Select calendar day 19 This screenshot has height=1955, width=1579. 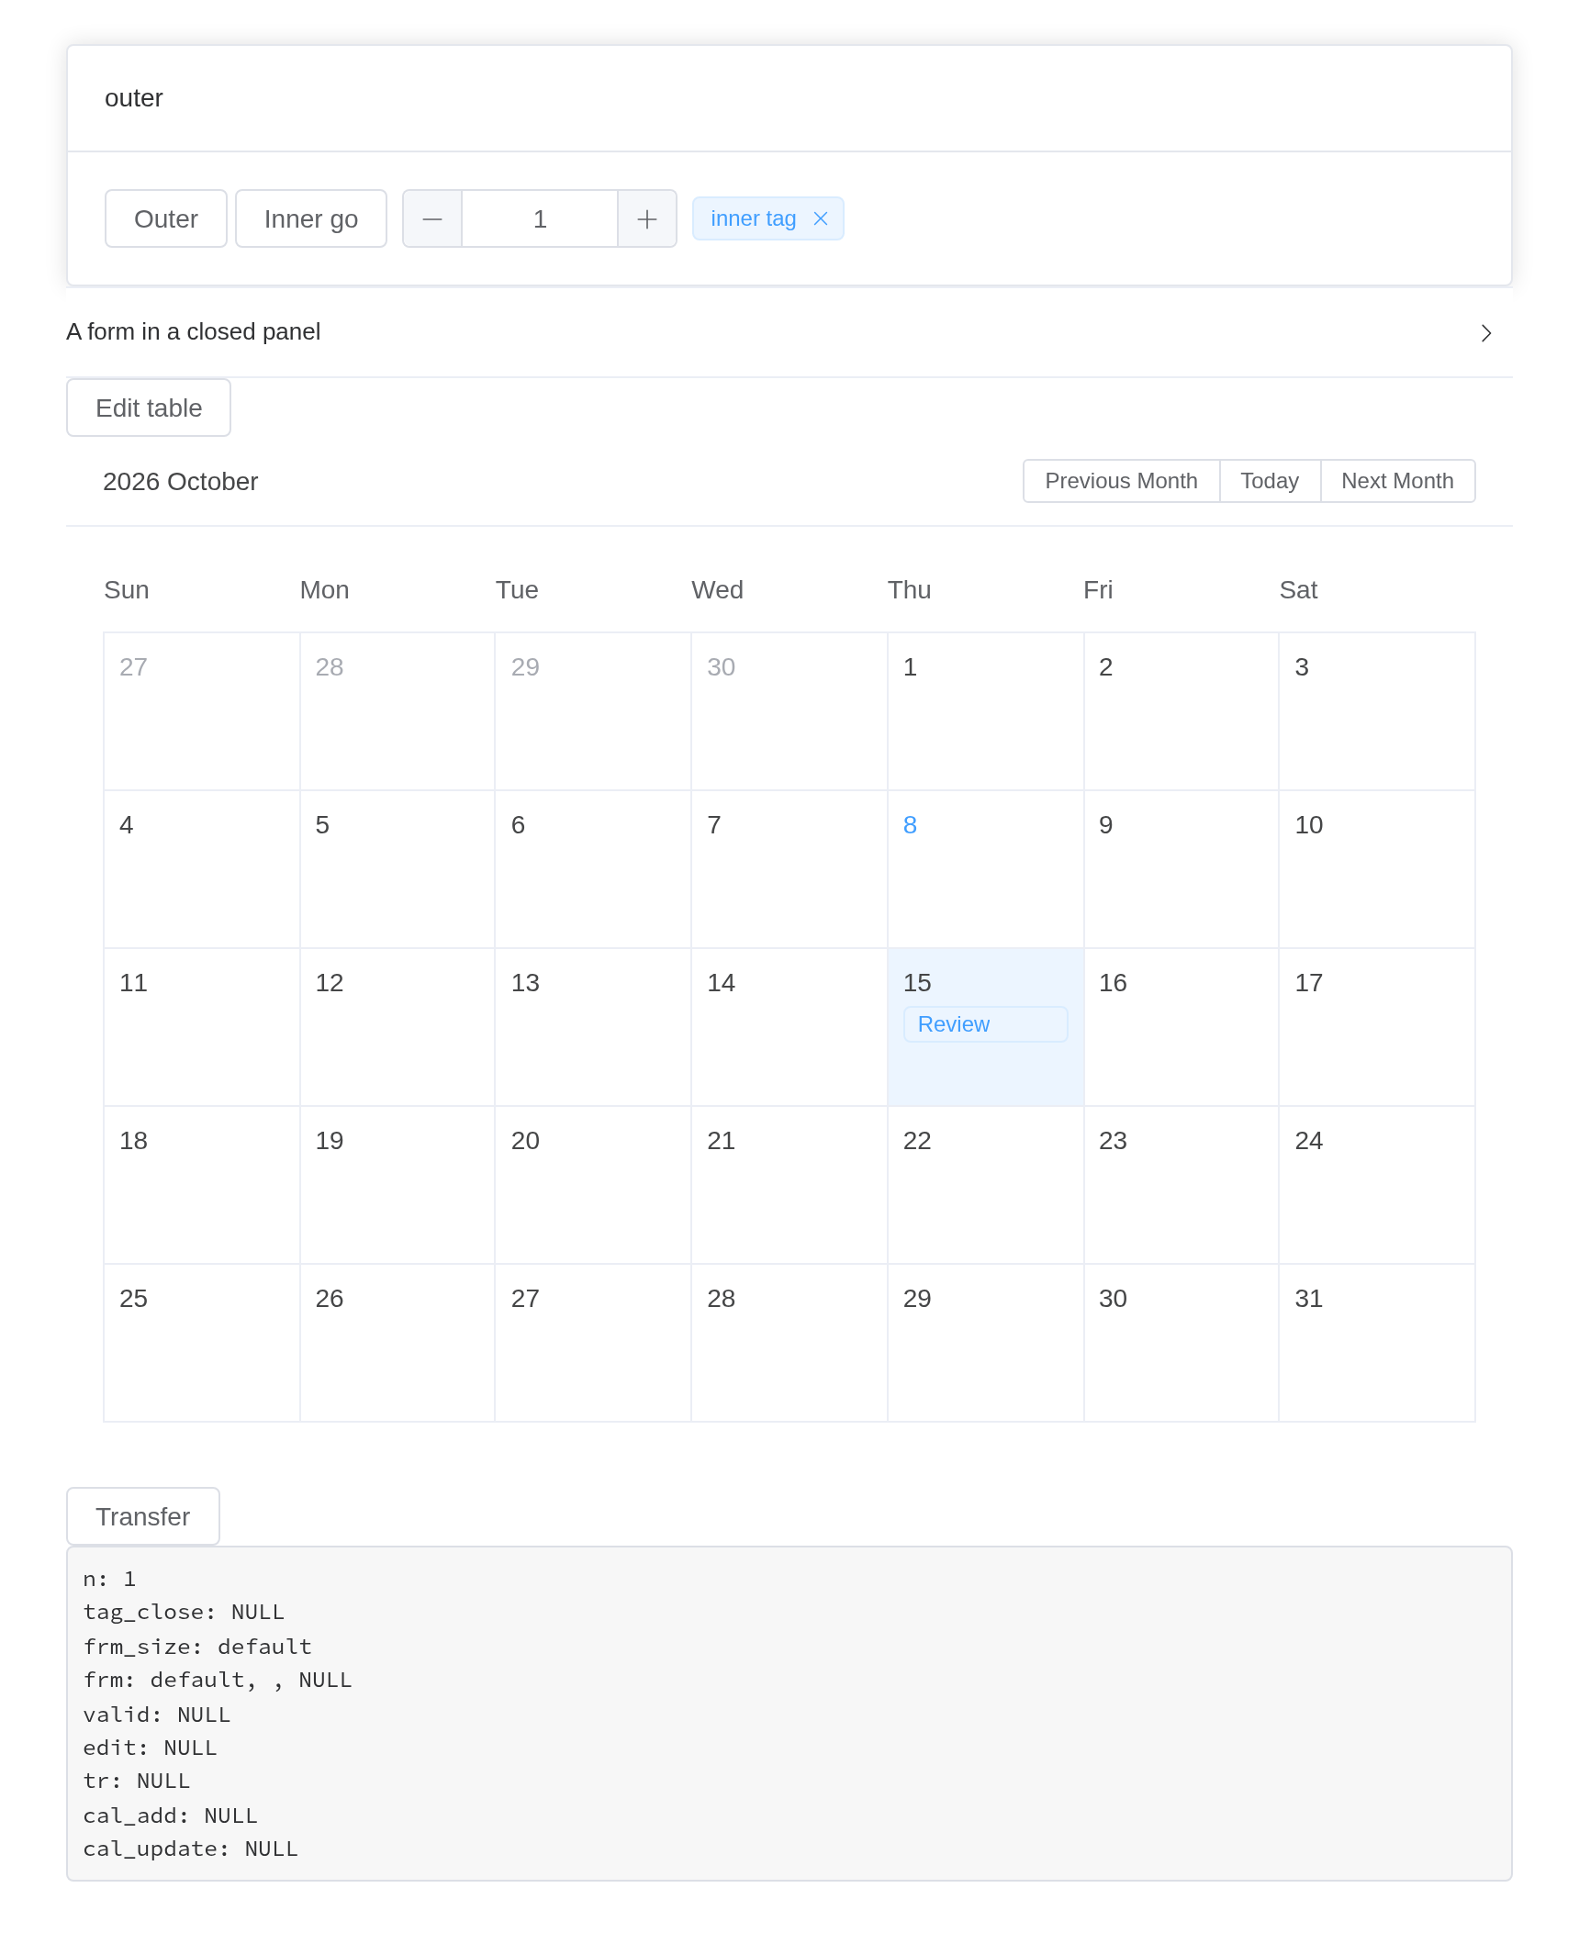398,1185
